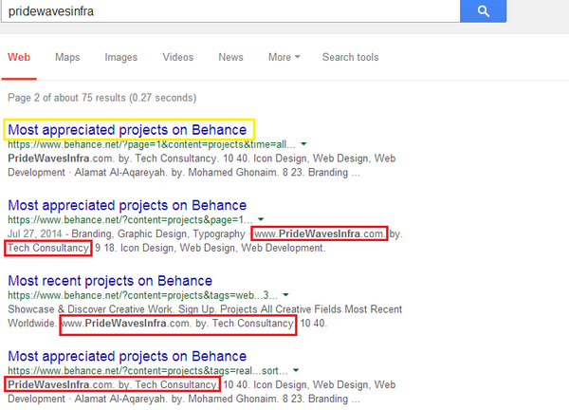
Task: Switch to the Web tab
Action: coord(19,57)
